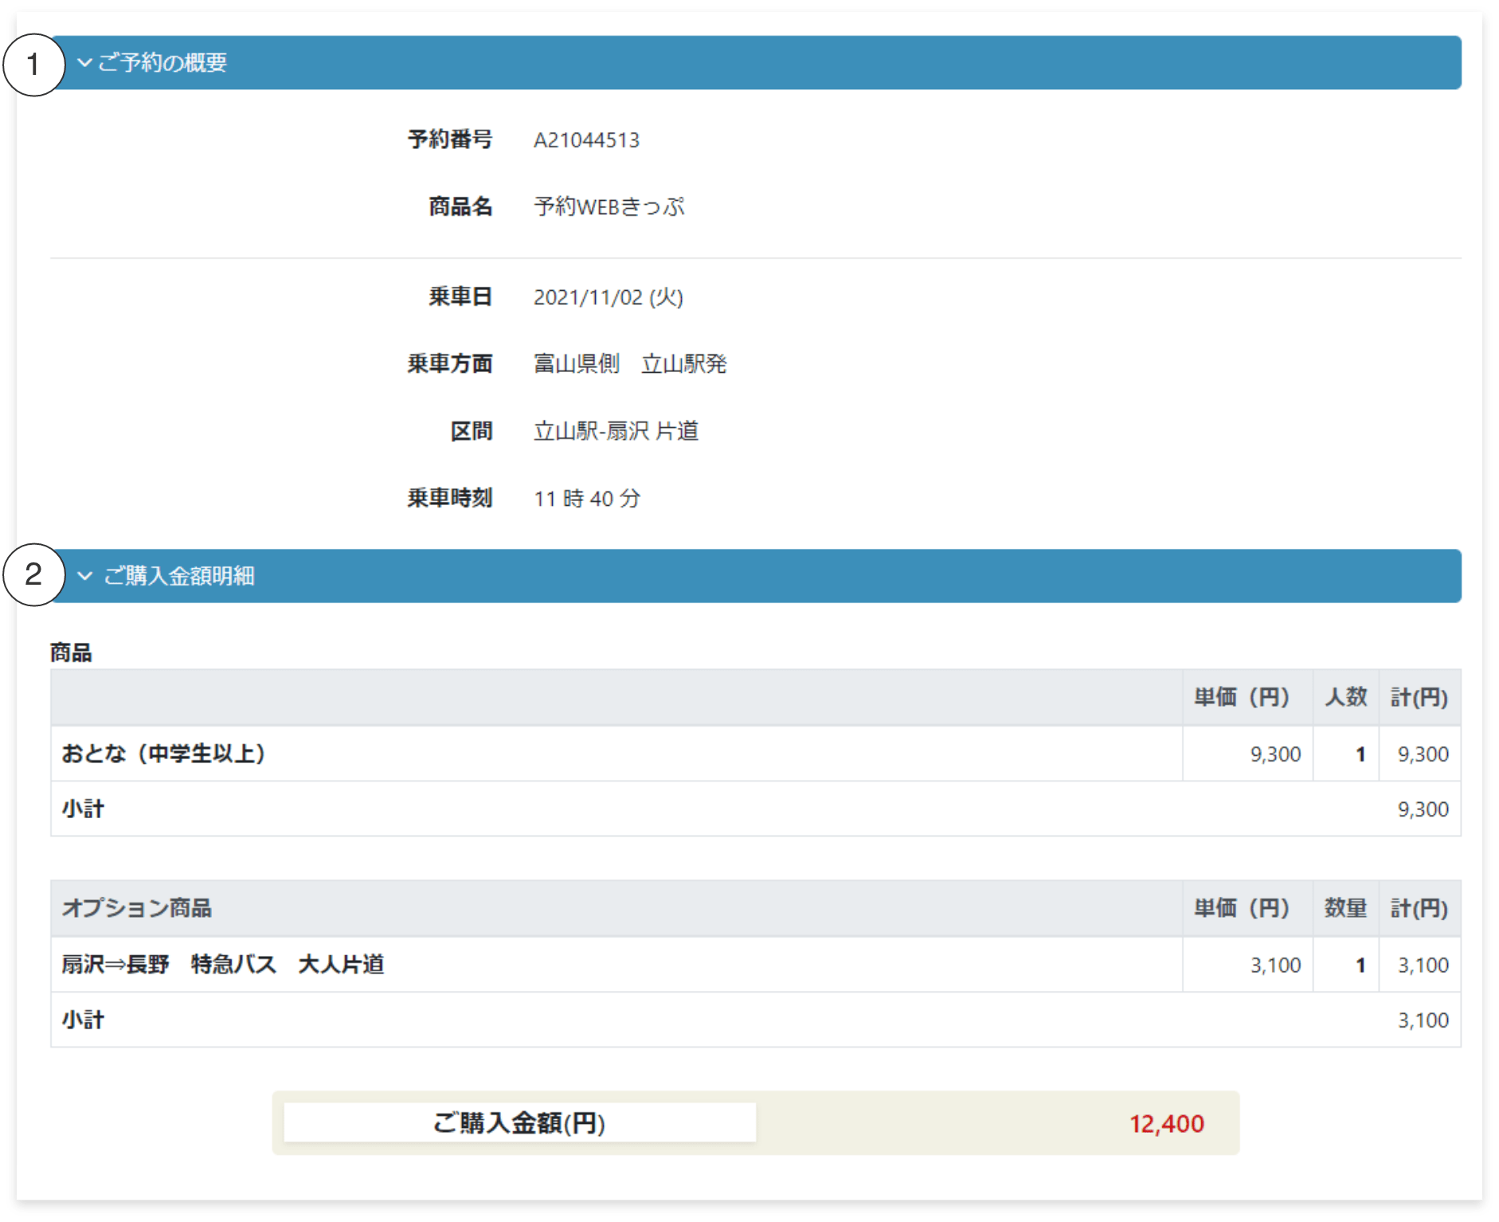Click the 乗車方面 label

(450, 364)
